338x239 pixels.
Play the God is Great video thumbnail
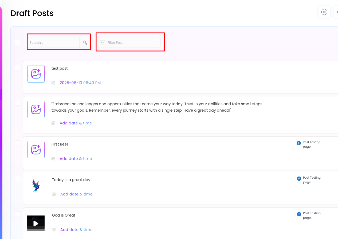coord(36,223)
